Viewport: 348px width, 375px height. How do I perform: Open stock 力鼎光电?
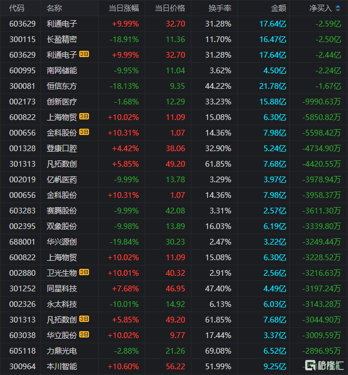coord(62,351)
